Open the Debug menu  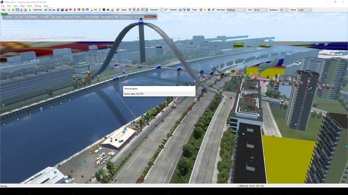coord(38,6)
